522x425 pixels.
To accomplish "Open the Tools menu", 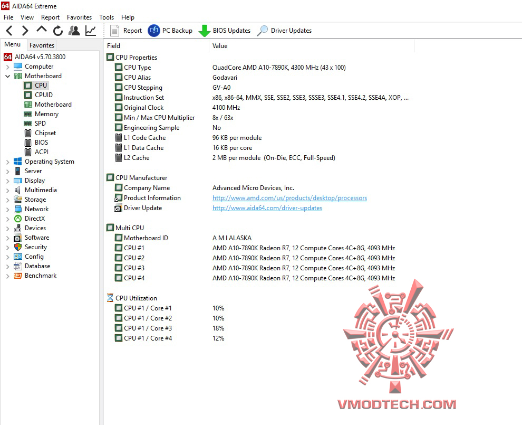I will coord(107,17).
